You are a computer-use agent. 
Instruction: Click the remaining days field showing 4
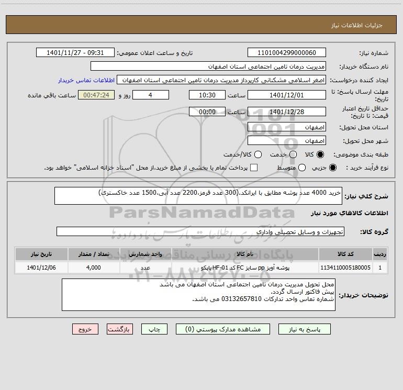tap(151, 95)
